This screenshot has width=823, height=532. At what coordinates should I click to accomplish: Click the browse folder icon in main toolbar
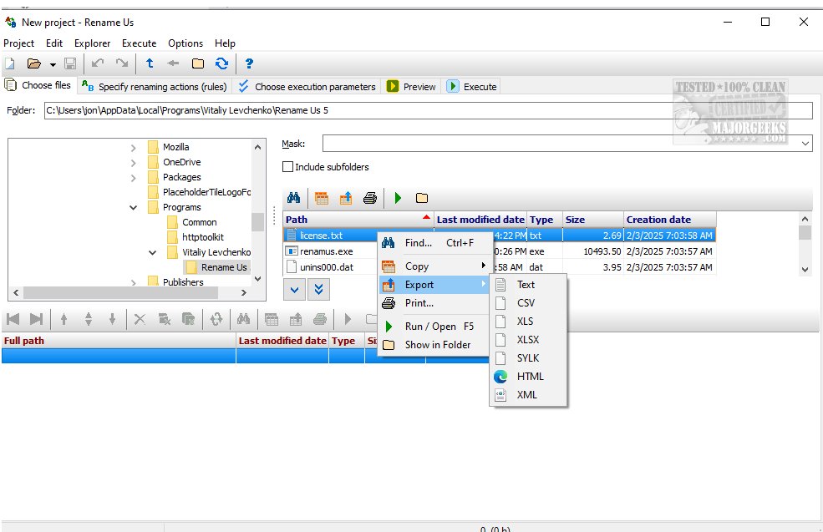coord(198,64)
